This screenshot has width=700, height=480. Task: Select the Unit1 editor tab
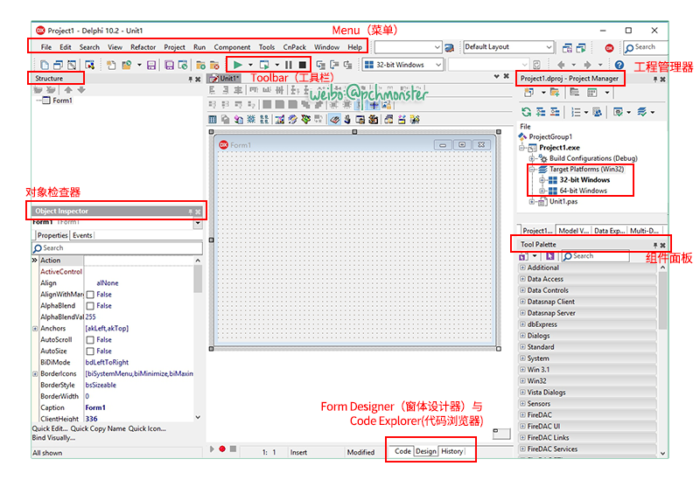click(226, 79)
